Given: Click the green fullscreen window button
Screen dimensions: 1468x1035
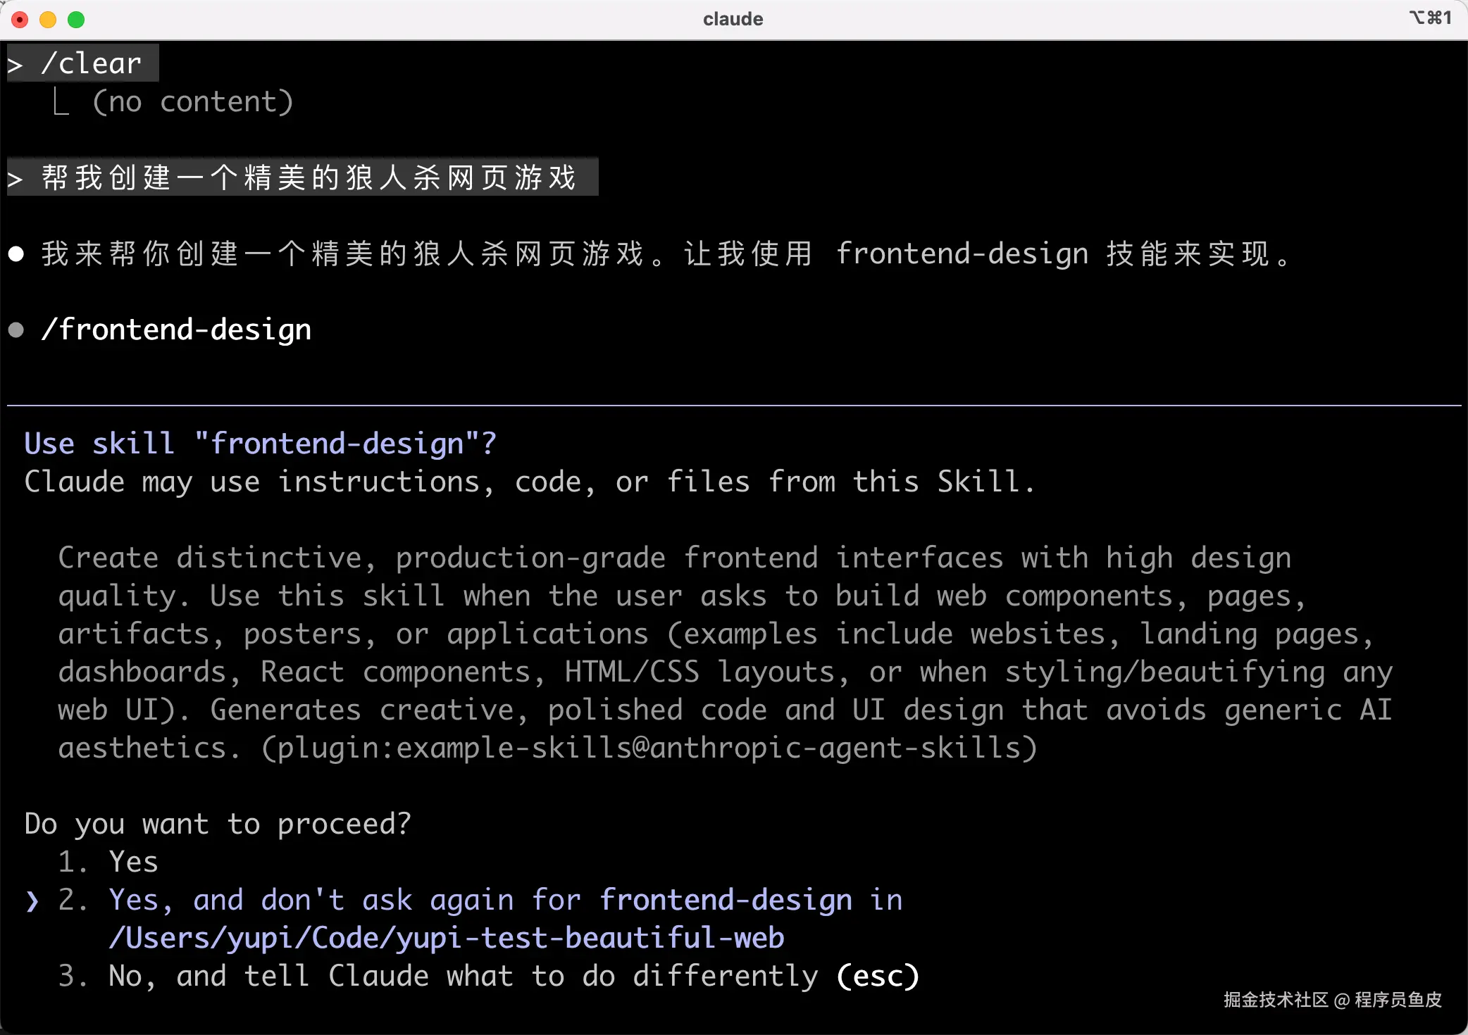Looking at the screenshot, I should coord(76,20).
